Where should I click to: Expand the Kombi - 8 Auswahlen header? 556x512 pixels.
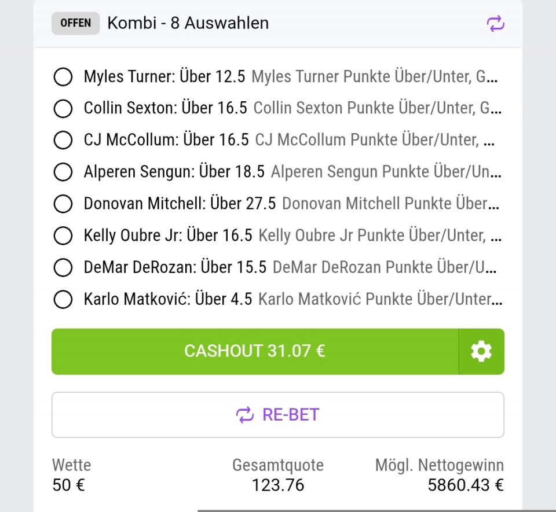[188, 23]
